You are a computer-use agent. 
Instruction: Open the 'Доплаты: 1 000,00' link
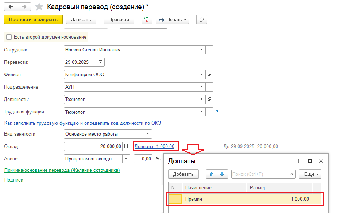click(x=154, y=147)
